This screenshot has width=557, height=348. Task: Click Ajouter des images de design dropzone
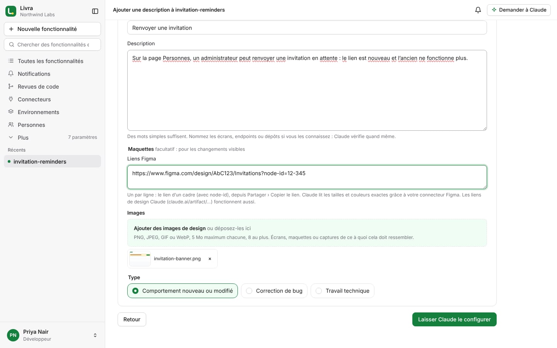pyautogui.click(x=307, y=233)
